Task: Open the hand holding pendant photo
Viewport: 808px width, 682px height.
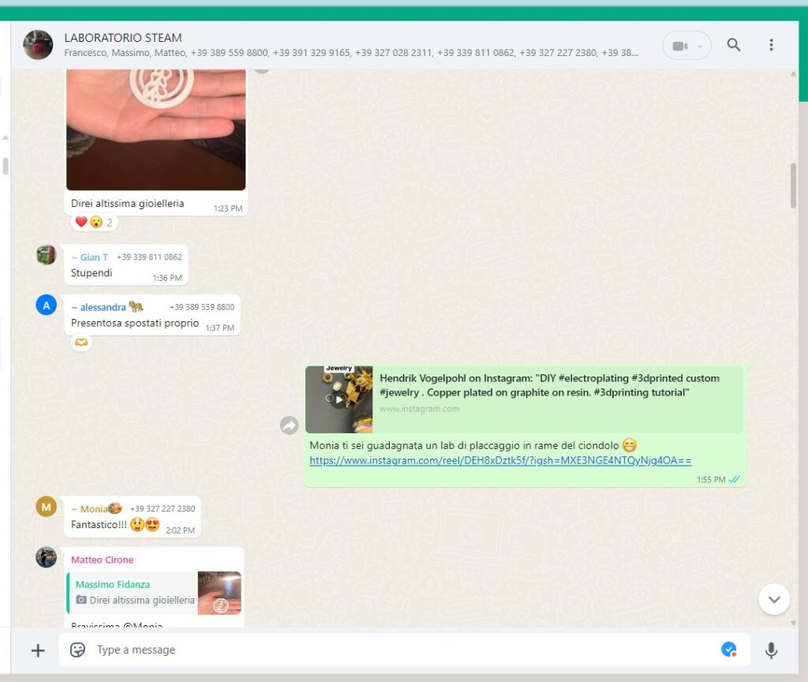Action: pos(156,130)
